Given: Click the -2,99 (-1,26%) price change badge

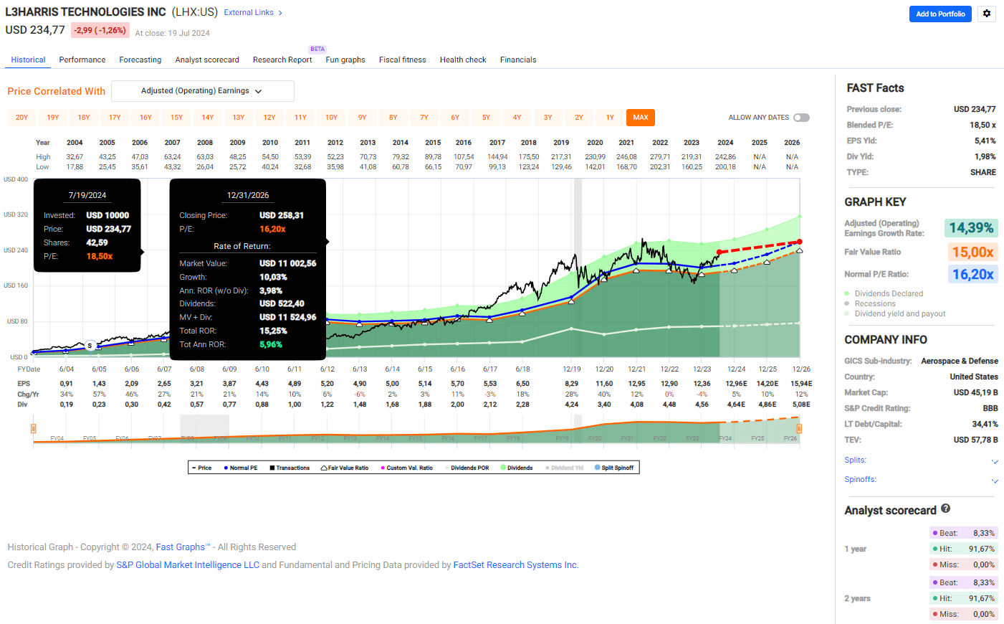Looking at the screenshot, I should (x=100, y=30).
